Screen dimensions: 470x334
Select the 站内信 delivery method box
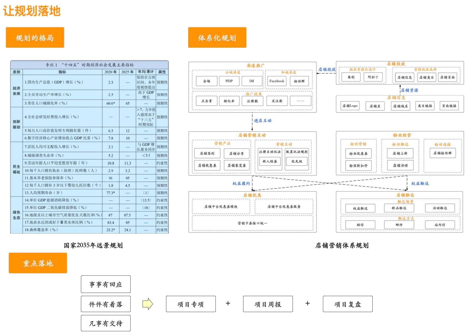pos(440,225)
